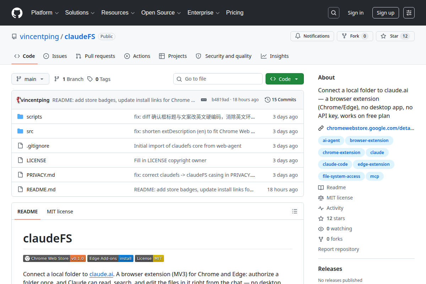
Task: Click the LICENSE file icon
Action: coord(20,160)
